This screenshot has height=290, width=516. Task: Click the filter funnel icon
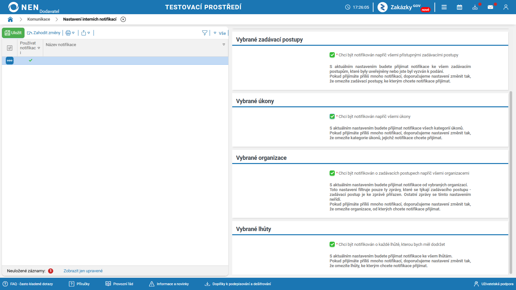coord(205,33)
